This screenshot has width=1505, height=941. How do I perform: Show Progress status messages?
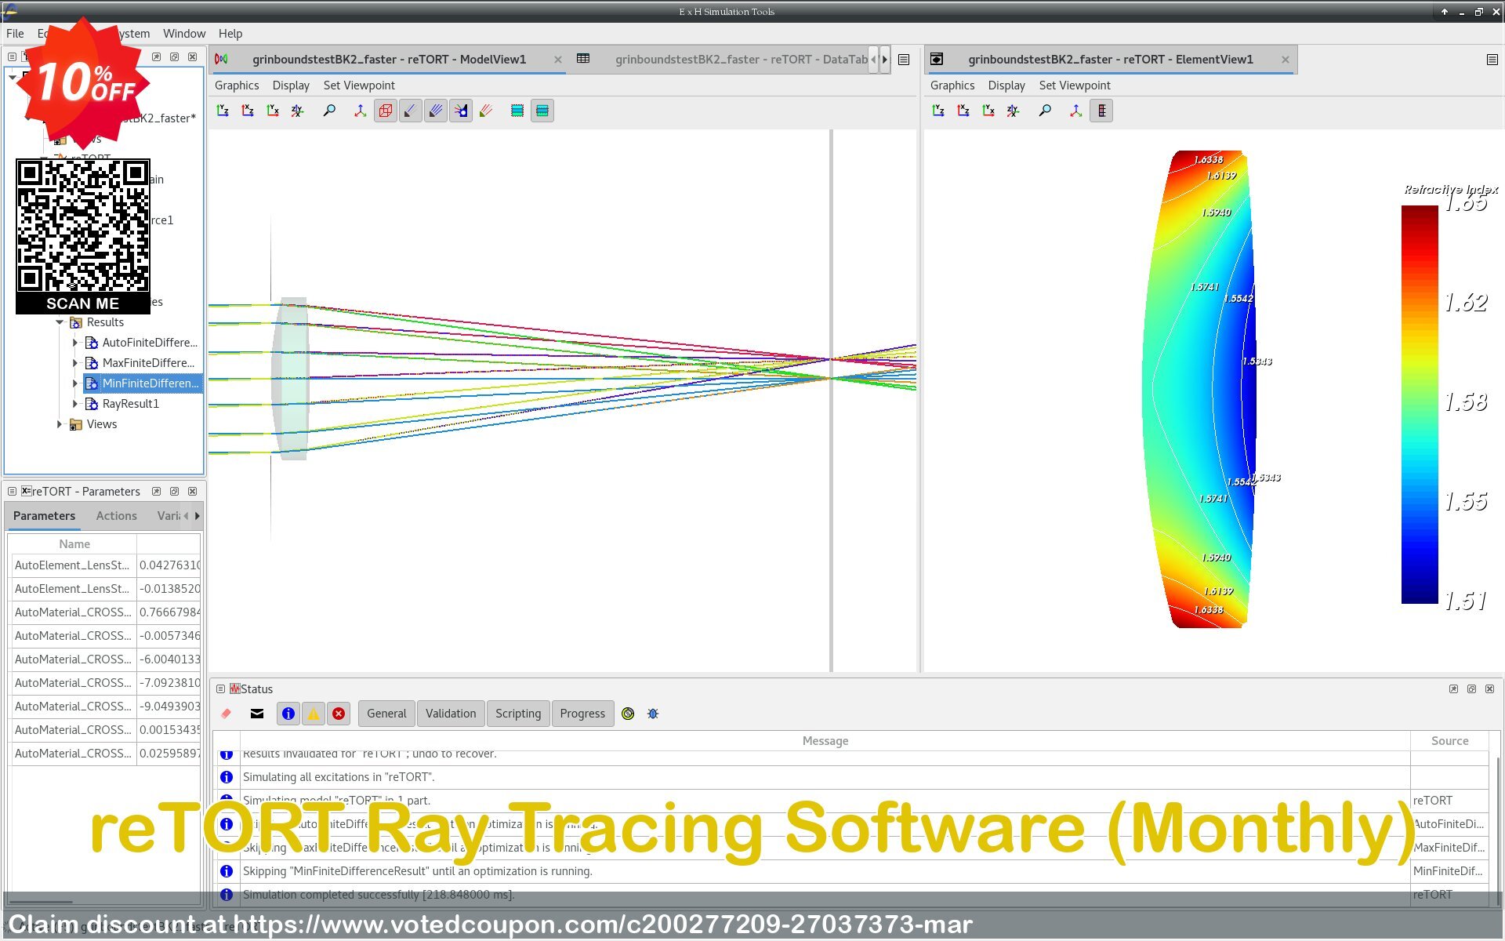pyautogui.click(x=582, y=714)
